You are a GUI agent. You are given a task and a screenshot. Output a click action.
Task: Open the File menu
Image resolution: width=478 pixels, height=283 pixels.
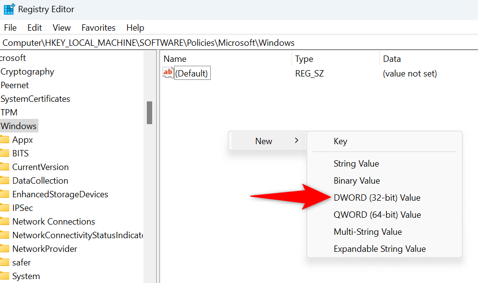click(x=10, y=28)
